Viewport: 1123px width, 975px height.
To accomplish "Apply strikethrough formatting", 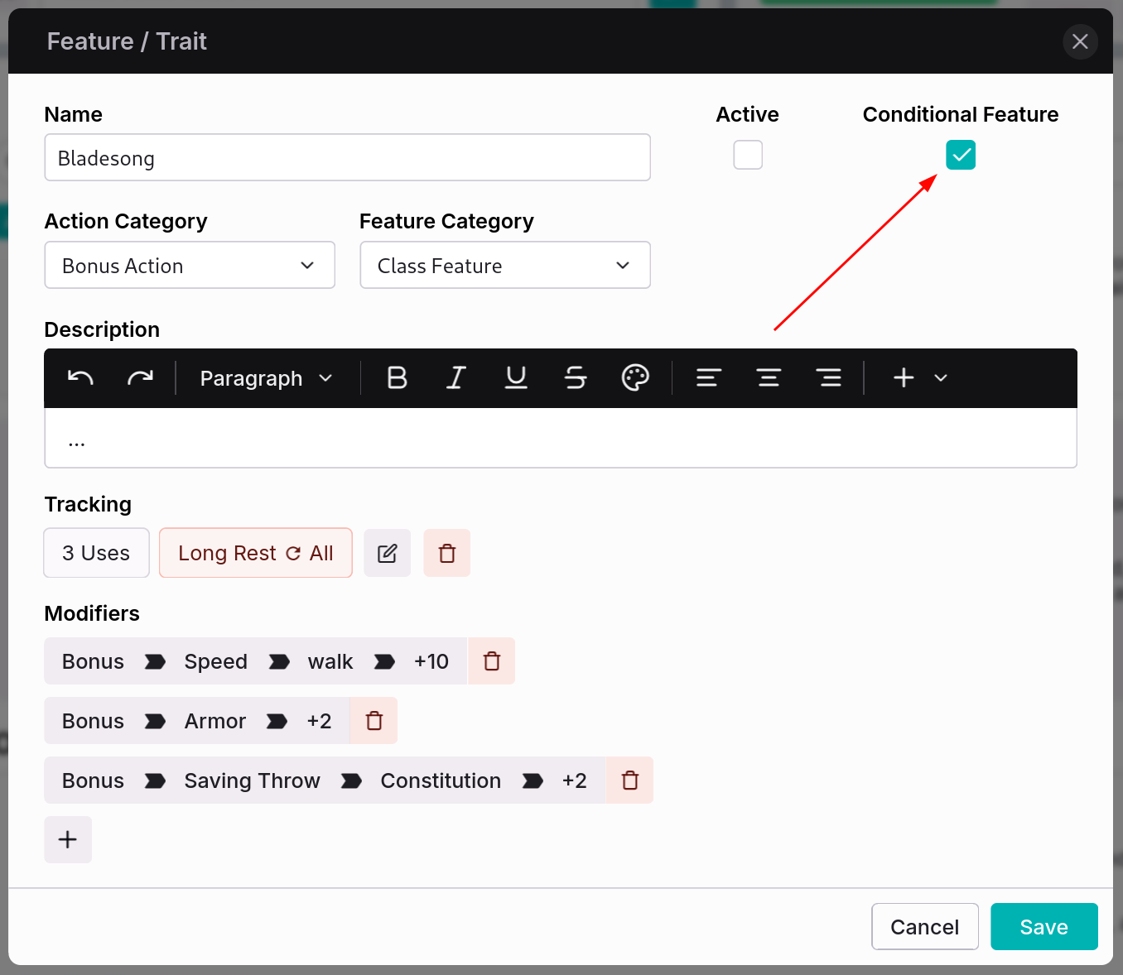I will pyautogui.click(x=576, y=378).
